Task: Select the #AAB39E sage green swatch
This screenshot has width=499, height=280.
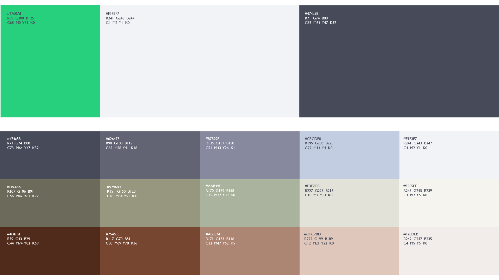Action: click(249, 209)
